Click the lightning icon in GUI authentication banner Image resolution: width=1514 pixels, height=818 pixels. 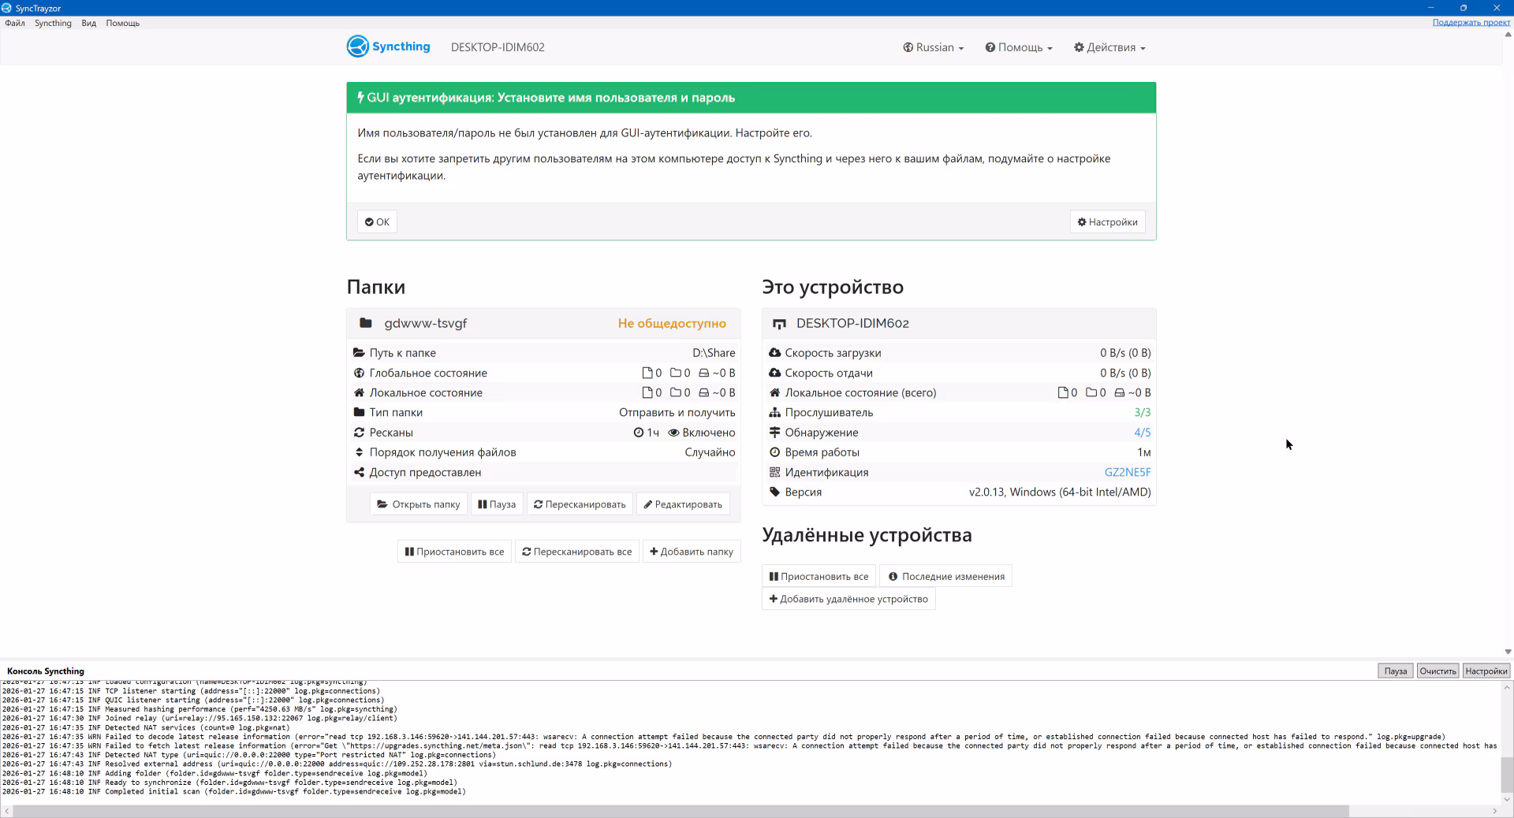coord(360,98)
